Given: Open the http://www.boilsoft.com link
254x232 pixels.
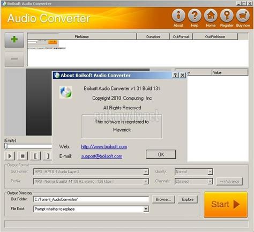Looking at the screenshot, I should coord(104,147).
